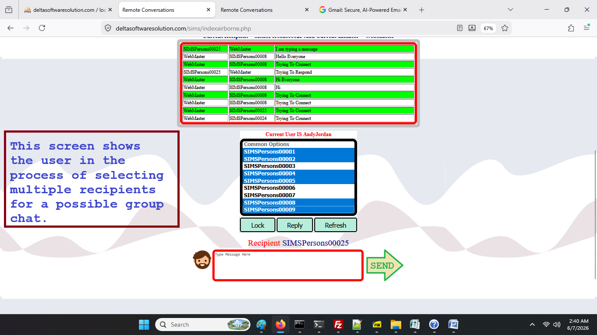Open the Wi-Fi network status icon

tap(546, 325)
